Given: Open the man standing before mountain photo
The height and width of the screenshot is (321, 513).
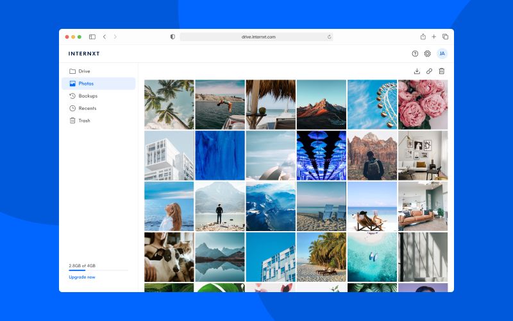Looking at the screenshot, I should 220,206.
